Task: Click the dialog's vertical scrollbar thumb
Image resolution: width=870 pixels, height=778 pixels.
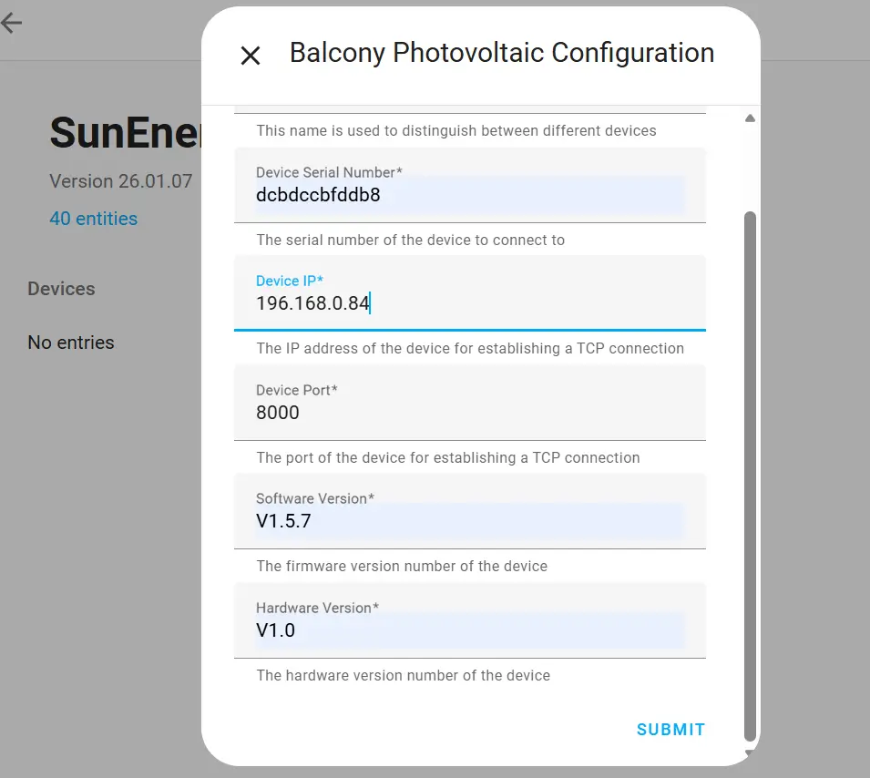Action: coord(750,474)
